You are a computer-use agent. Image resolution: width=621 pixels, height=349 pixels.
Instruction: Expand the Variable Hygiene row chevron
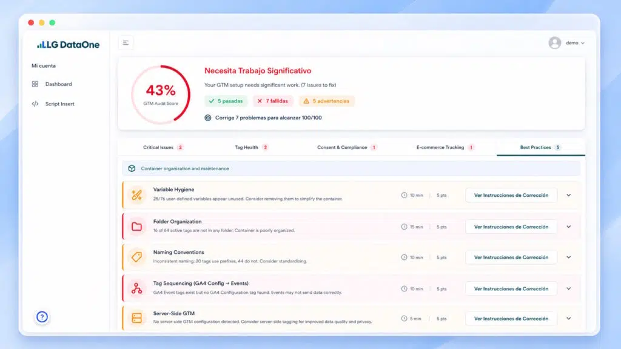click(x=568, y=195)
